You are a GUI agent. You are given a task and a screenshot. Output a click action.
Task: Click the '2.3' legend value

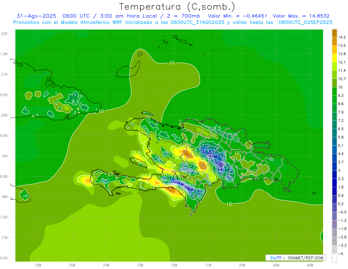tap(341, 179)
